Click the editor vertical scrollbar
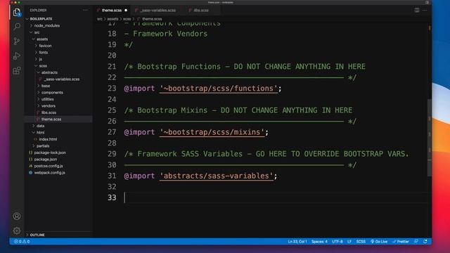Screen dimensions: 450x253 point(430,138)
